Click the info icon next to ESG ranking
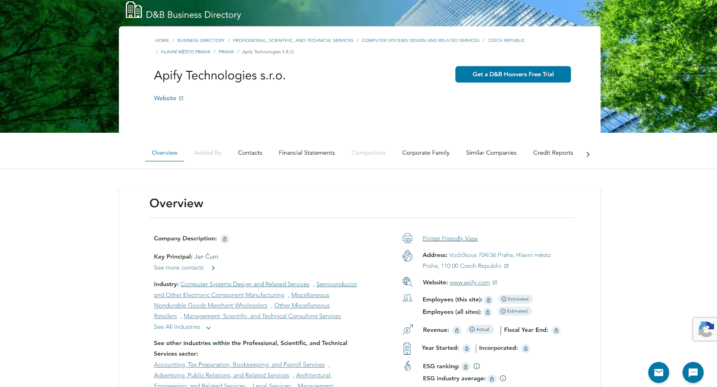 477,366
